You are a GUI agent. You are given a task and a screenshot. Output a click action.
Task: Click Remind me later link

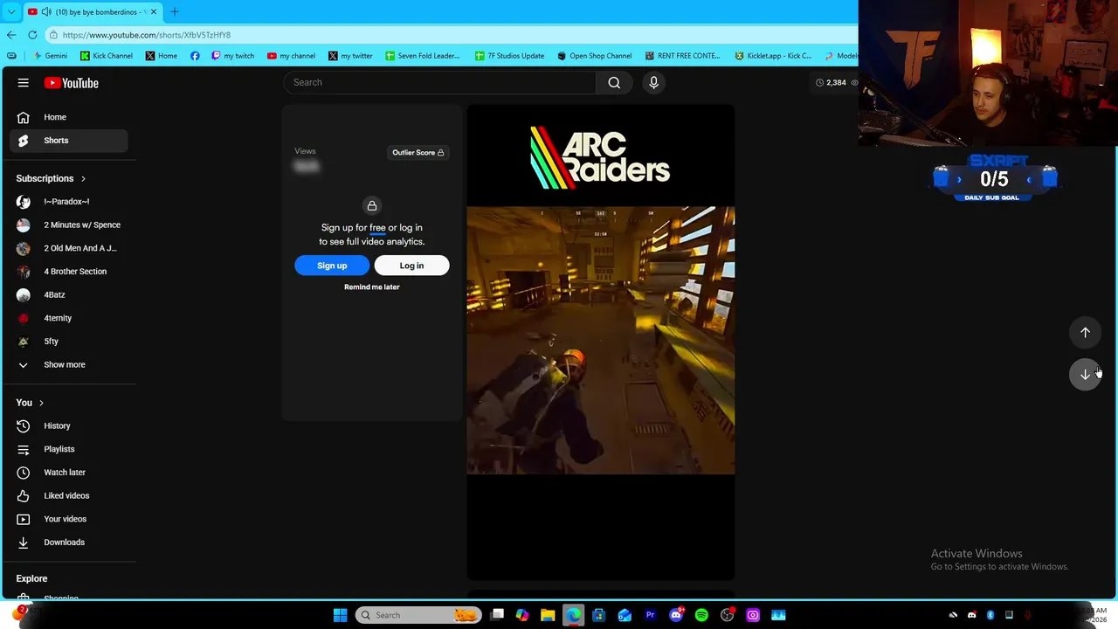[x=372, y=287]
